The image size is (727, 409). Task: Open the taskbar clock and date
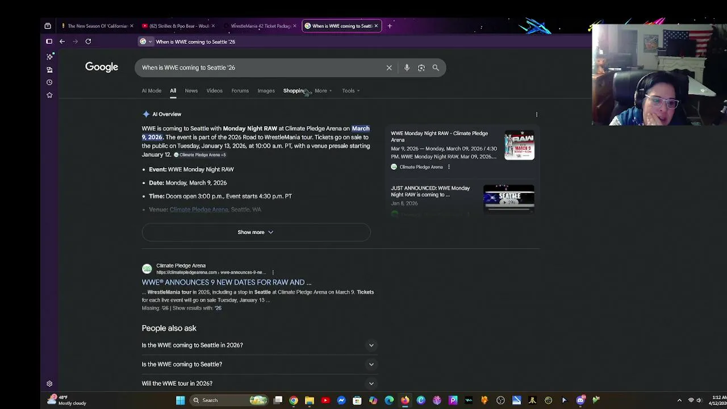pyautogui.click(x=718, y=400)
